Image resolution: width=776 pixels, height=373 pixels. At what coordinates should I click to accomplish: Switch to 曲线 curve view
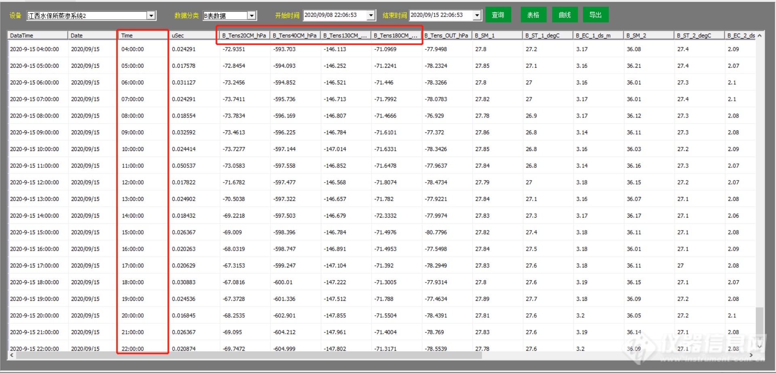point(565,15)
